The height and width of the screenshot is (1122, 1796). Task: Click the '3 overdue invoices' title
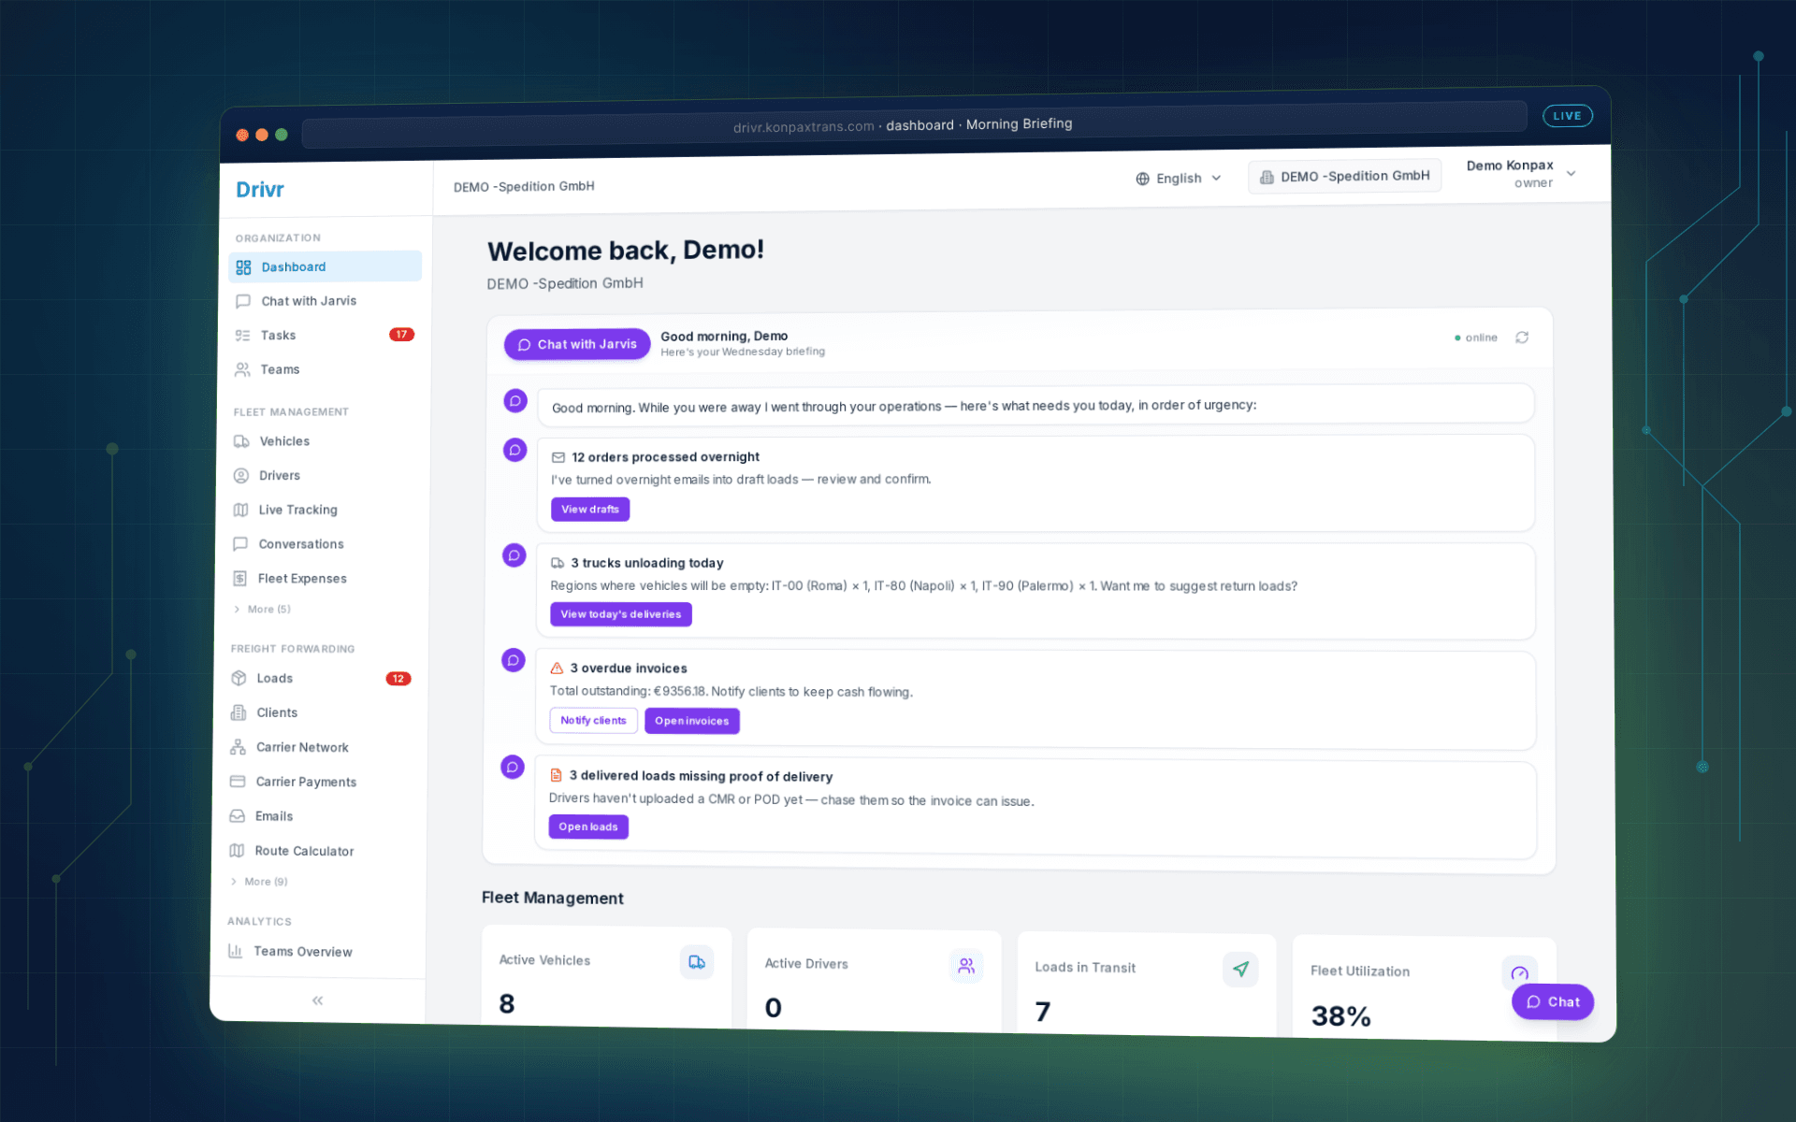629,669
